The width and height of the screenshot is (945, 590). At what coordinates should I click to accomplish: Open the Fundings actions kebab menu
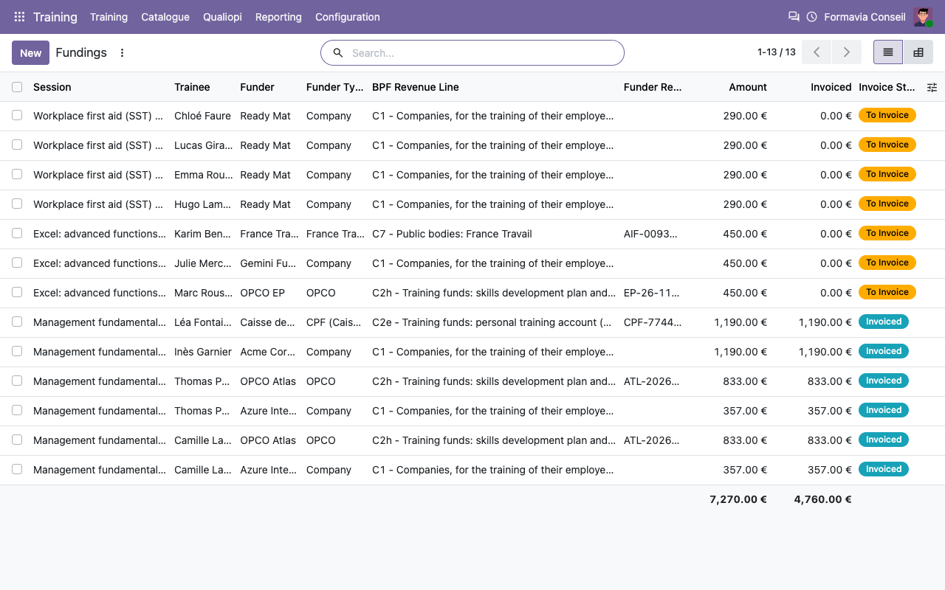[123, 53]
